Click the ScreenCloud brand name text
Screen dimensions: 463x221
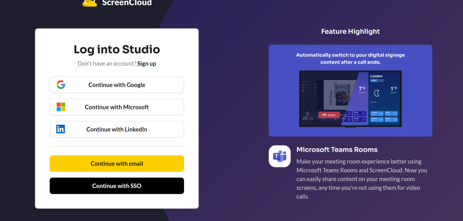[127, 3]
